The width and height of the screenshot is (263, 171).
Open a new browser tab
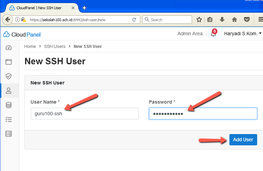(x=84, y=8)
